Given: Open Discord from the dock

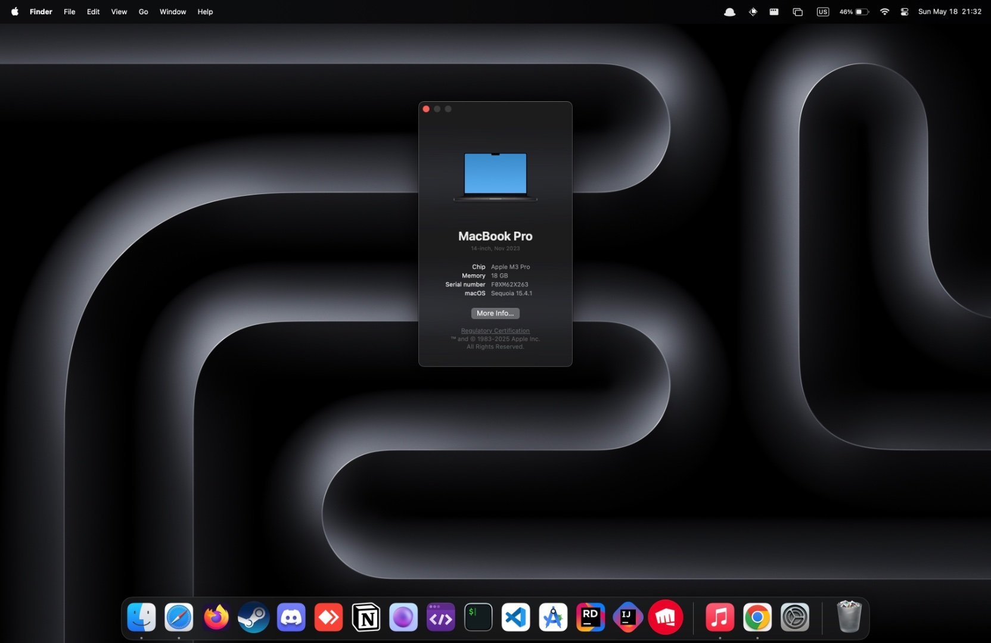Looking at the screenshot, I should 291,617.
